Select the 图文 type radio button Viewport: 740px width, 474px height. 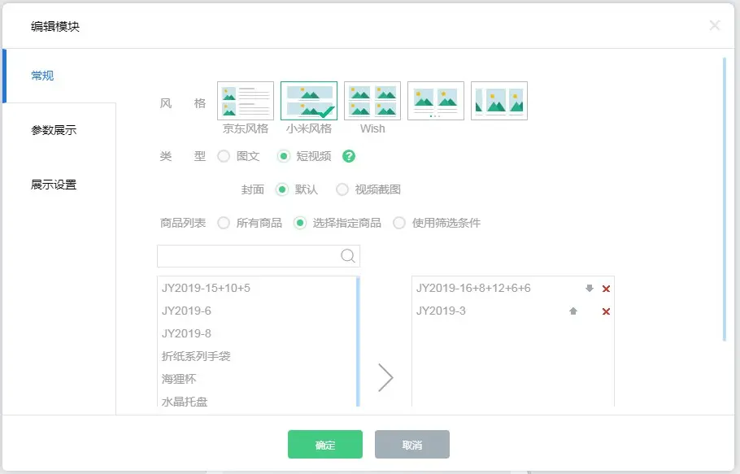(224, 157)
